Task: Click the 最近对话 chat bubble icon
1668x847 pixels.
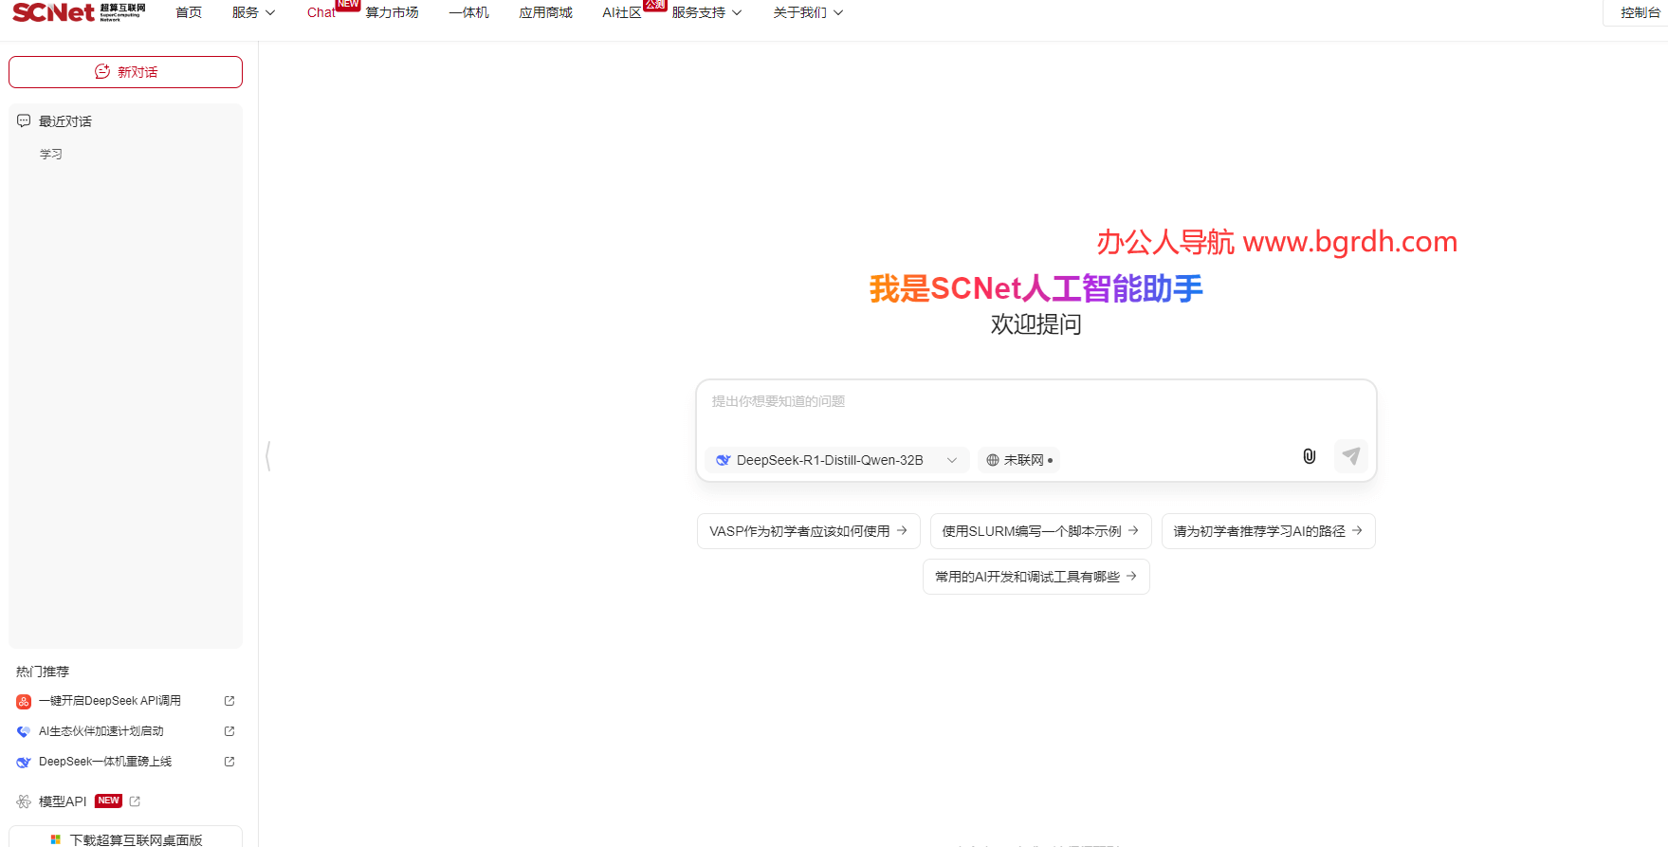Action: (x=24, y=121)
